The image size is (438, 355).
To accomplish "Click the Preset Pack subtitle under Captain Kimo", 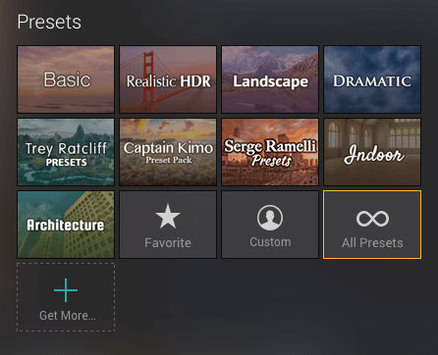I will (169, 160).
